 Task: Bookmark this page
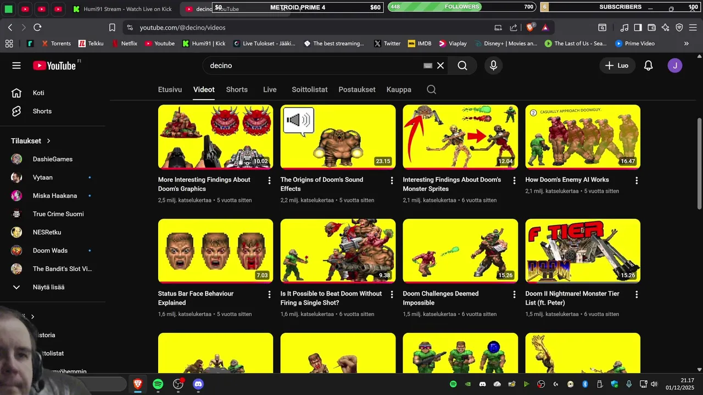(x=112, y=27)
